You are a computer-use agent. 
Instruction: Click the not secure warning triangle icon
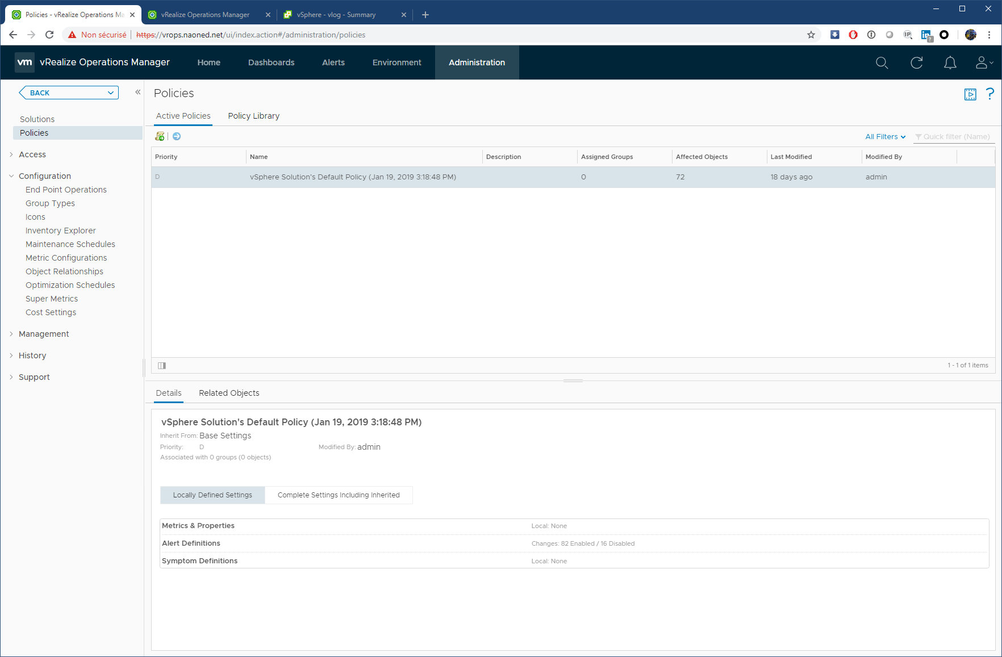click(x=72, y=35)
